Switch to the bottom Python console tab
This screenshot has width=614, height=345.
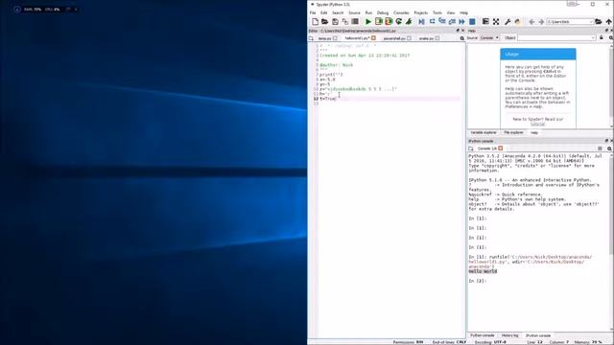[482, 335]
